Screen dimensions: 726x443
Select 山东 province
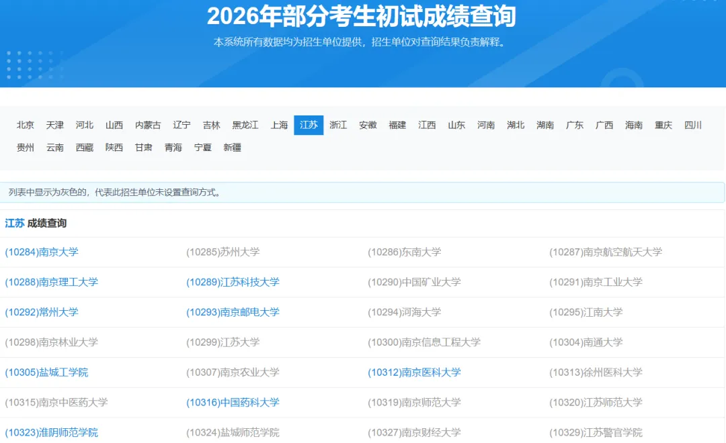456,126
